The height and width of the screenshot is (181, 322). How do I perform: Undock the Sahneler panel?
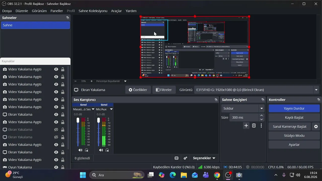tap(67, 18)
